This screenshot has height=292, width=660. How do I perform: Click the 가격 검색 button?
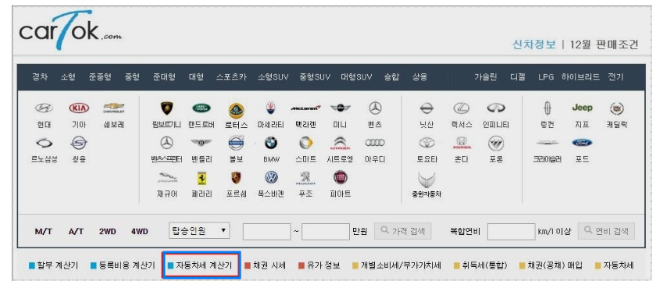pyautogui.click(x=402, y=231)
